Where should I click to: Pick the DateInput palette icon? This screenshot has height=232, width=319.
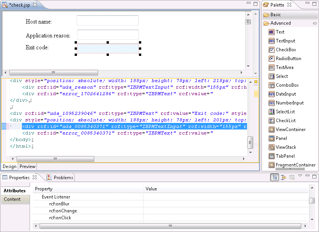point(271,94)
